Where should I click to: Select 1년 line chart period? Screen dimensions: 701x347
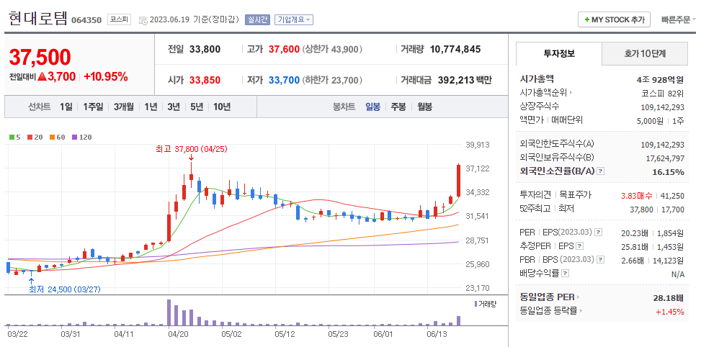pyautogui.click(x=151, y=107)
